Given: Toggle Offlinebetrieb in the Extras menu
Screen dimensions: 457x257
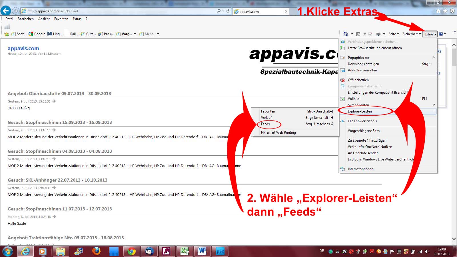Looking at the screenshot, I should [x=358, y=80].
